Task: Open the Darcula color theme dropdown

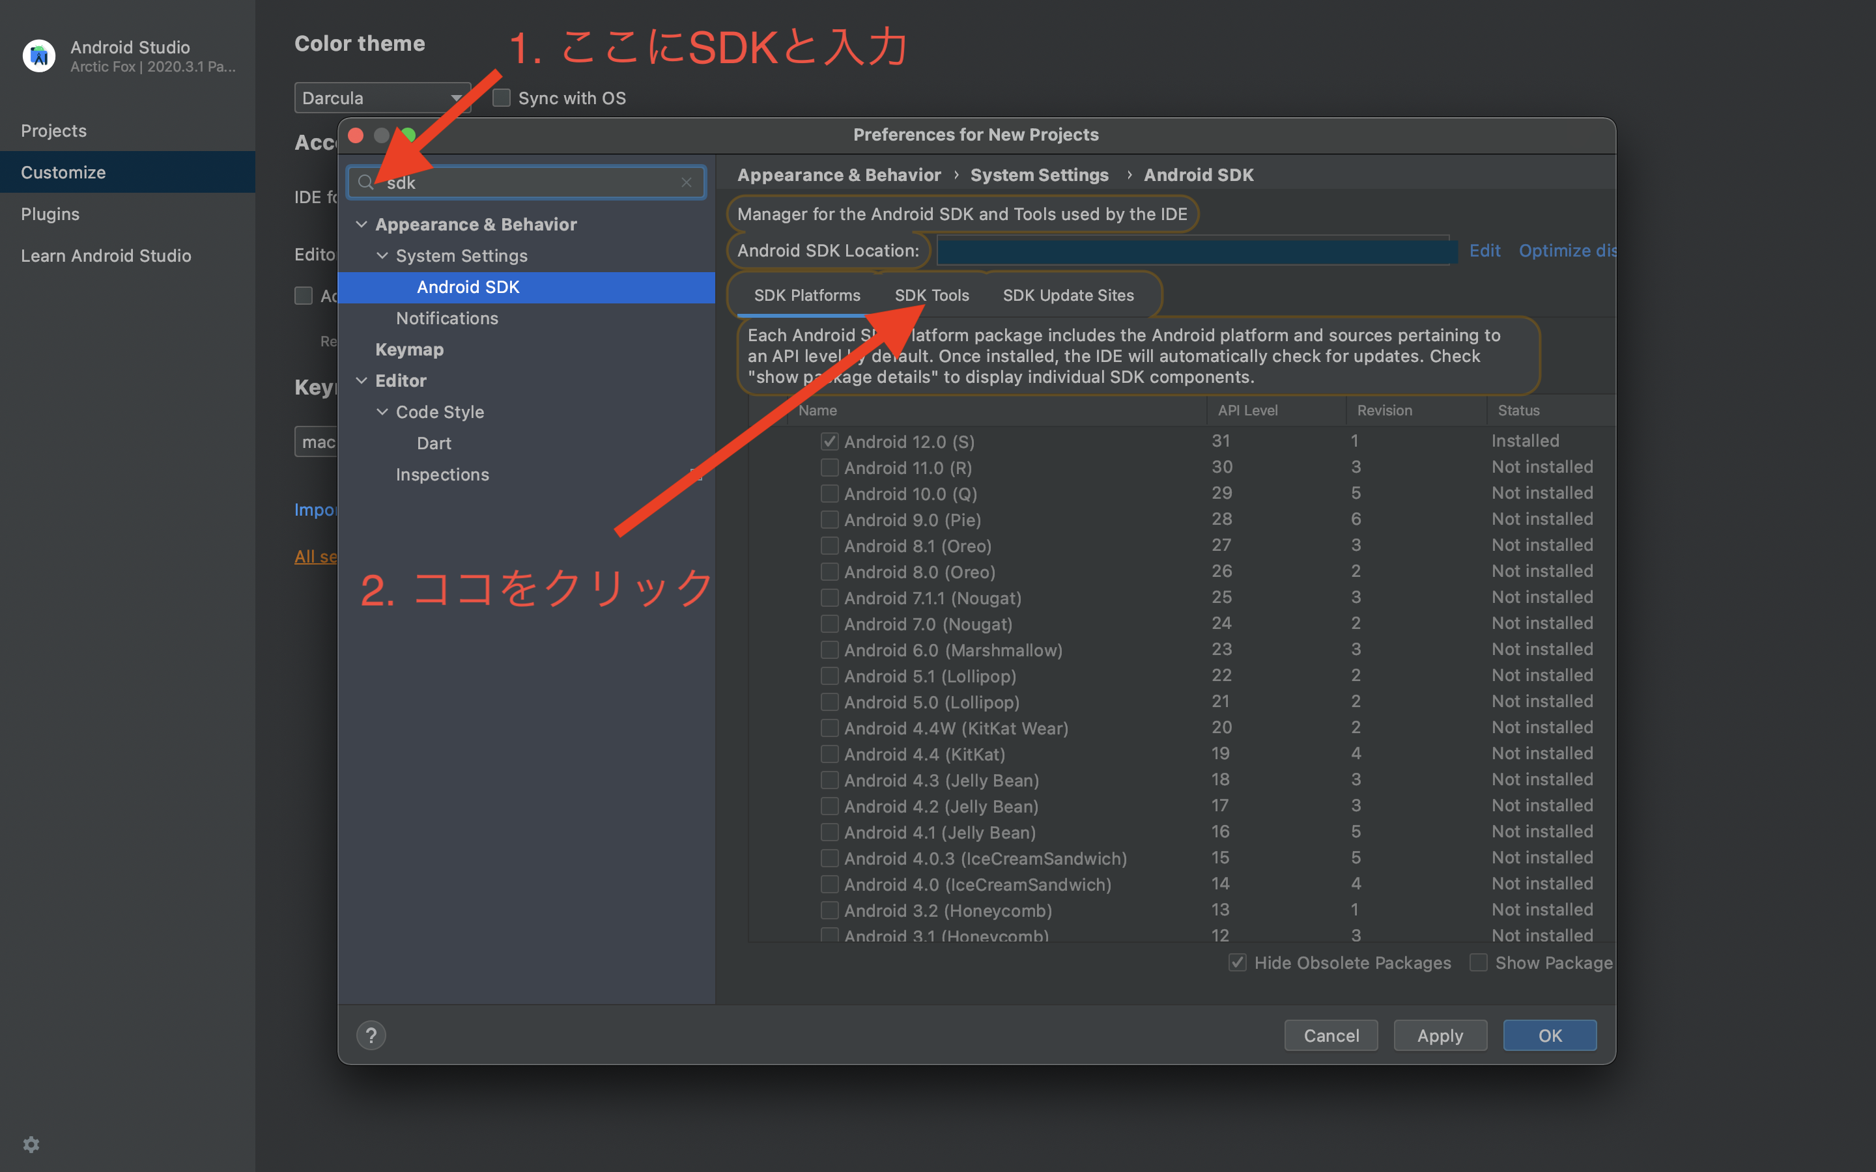Action: (382, 98)
